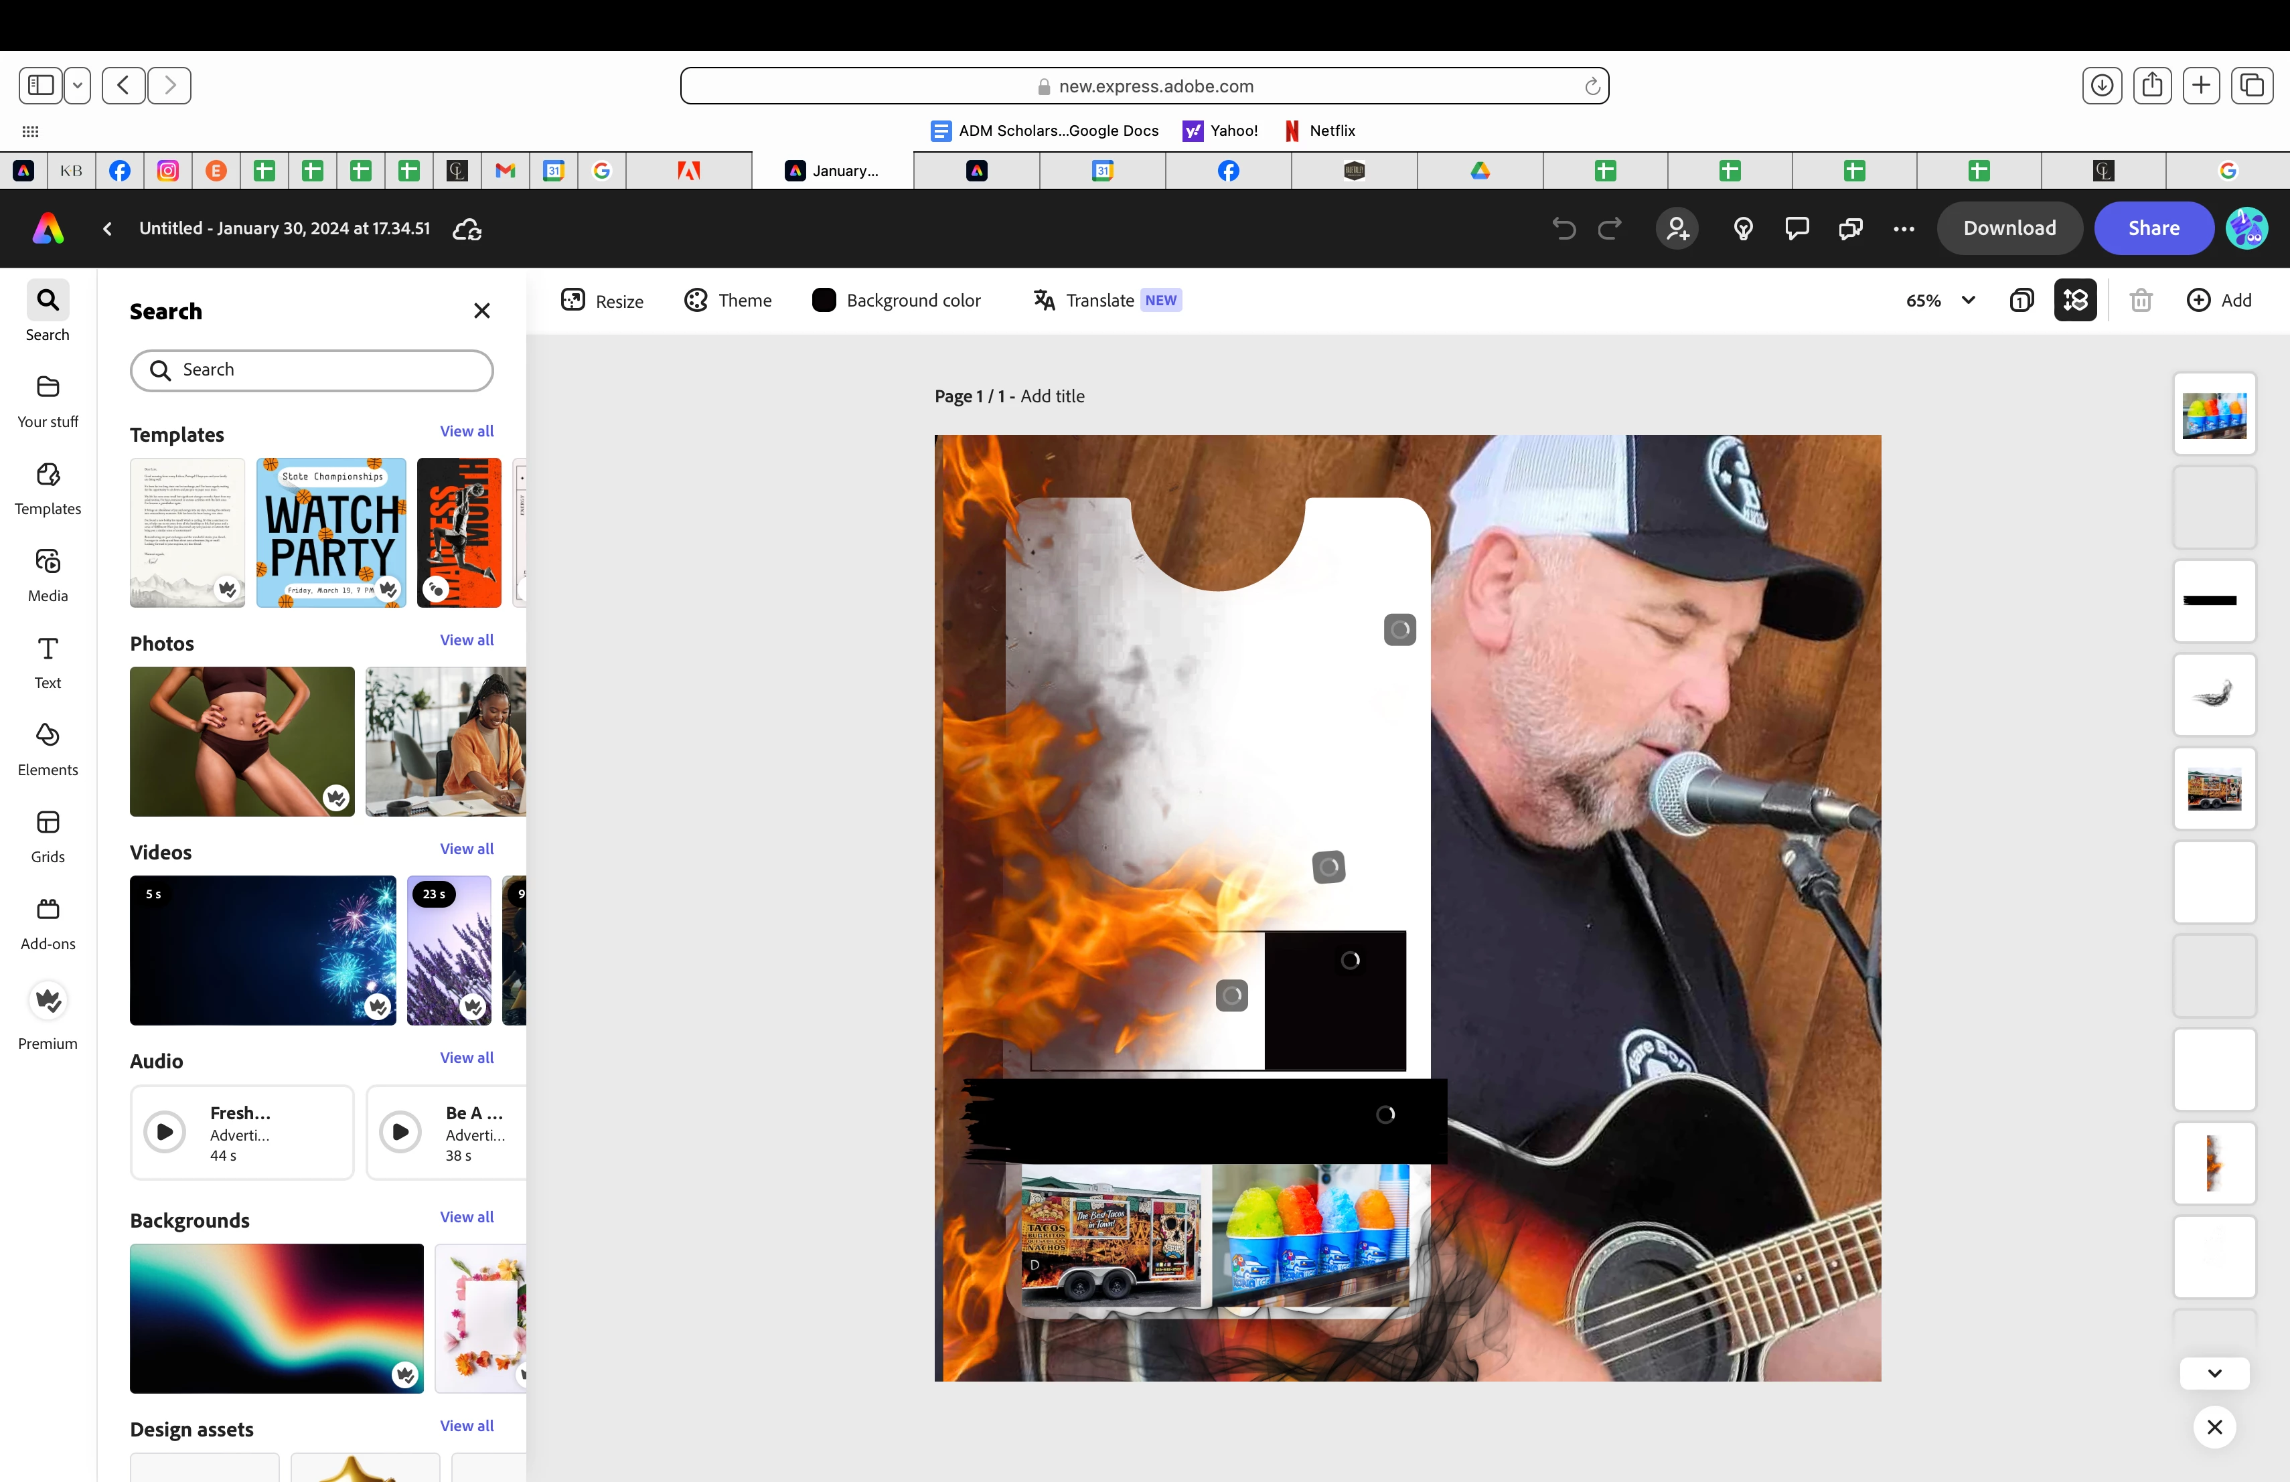Click the invite collaborators person icon
The height and width of the screenshot is (1482, 2290).
click(1676, 228)
